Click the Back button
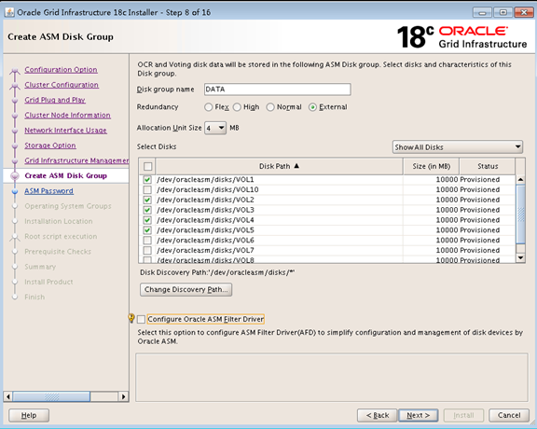This screenshot has width=537, height=429. coord(377,415)
